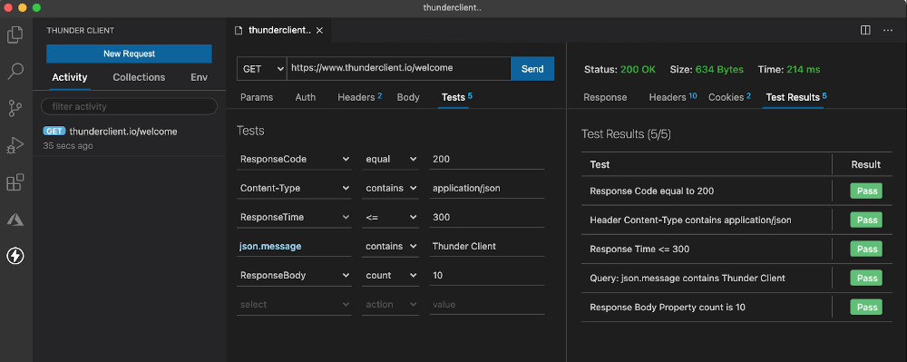The image size is (907, 362).
Task: Open the editor more actions ellipsis
Action: pos(888,30)
